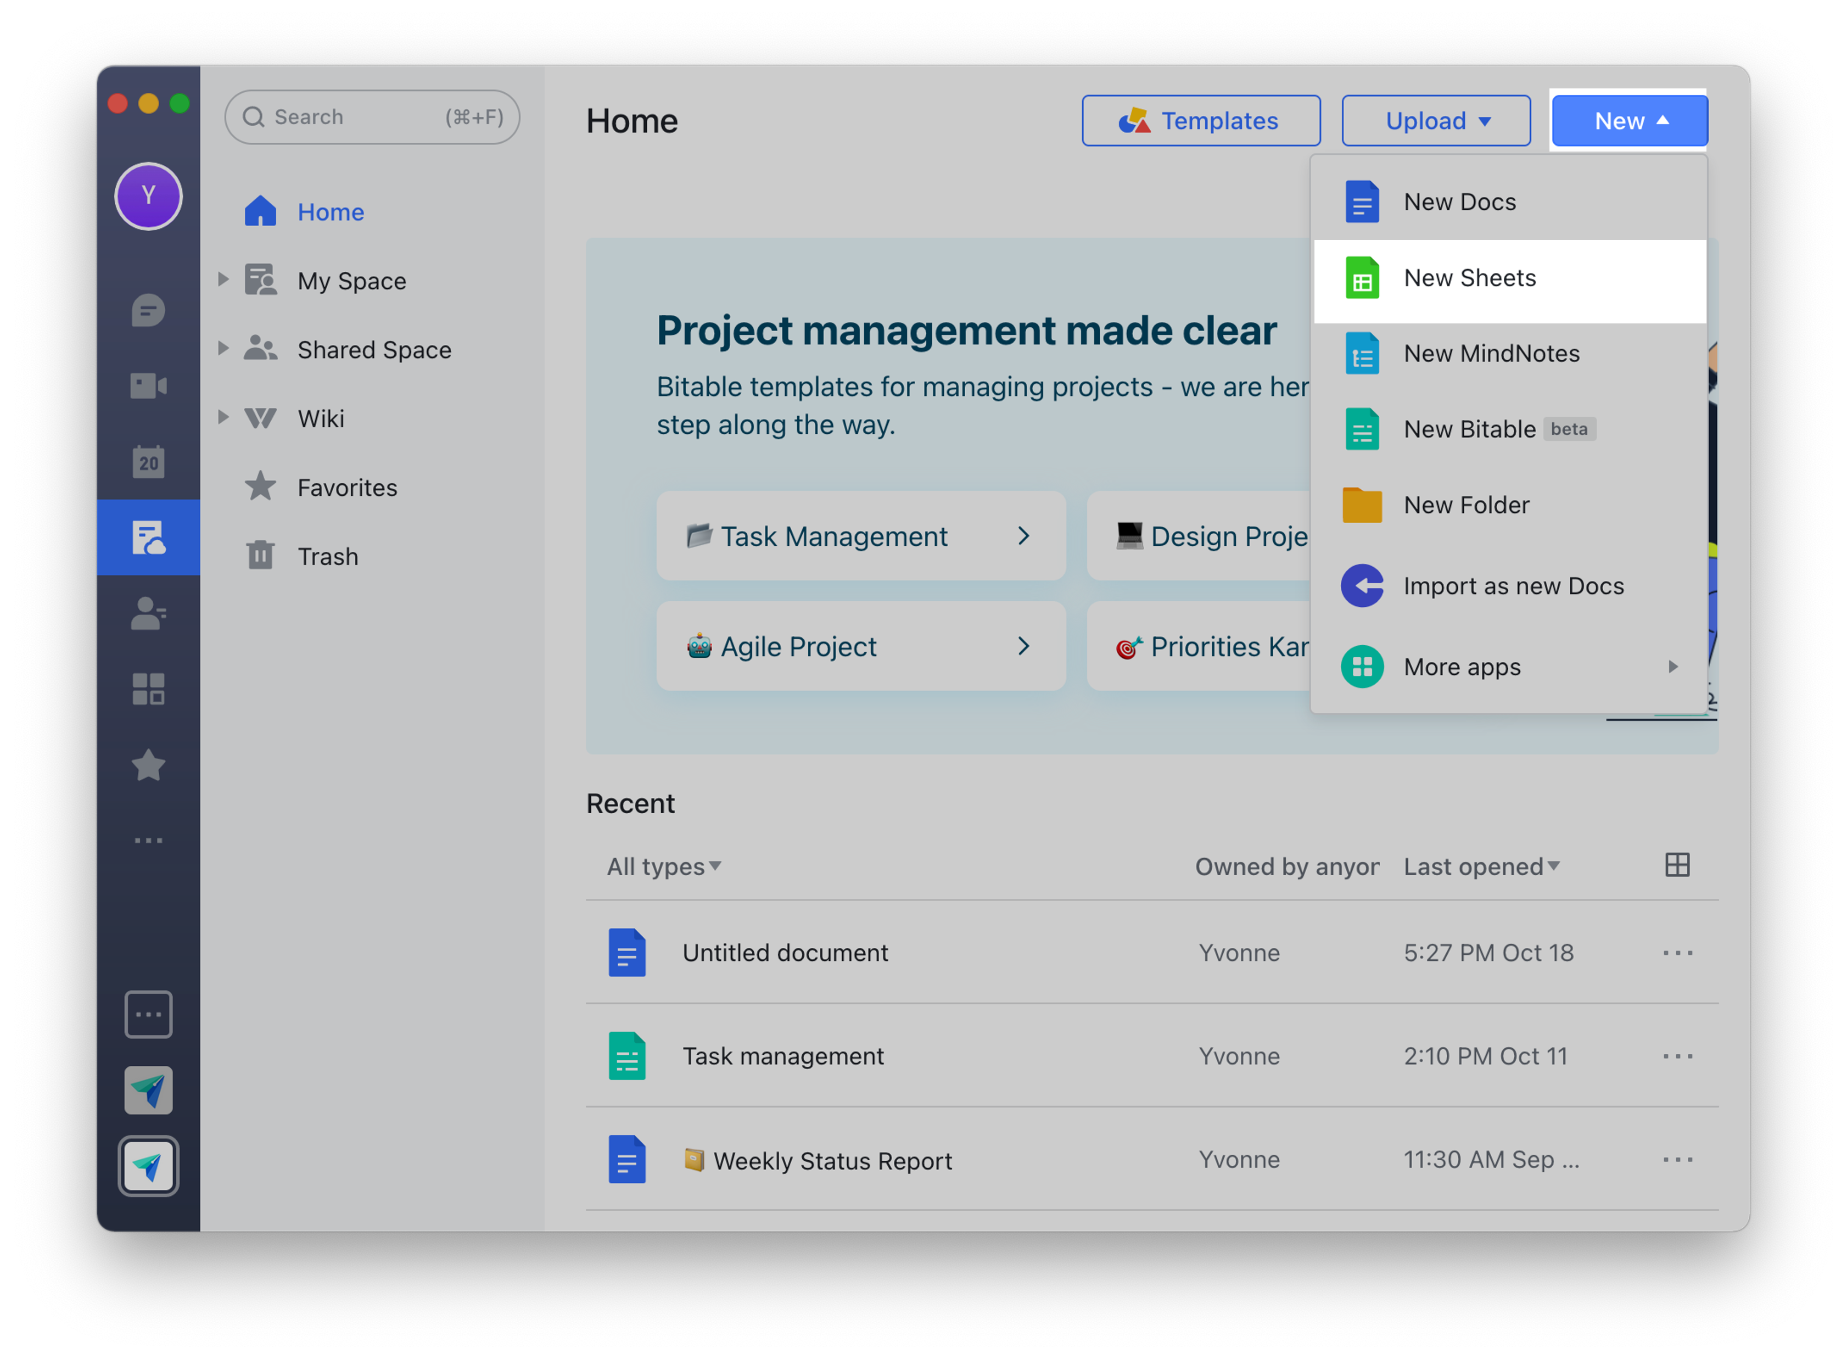Switch recent files to grid view
This screenshot has width=1847, height=1359.
click(1676, 865)
